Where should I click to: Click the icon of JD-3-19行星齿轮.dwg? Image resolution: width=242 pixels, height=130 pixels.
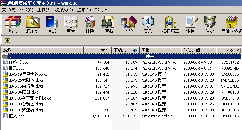[x=5, y=74]
